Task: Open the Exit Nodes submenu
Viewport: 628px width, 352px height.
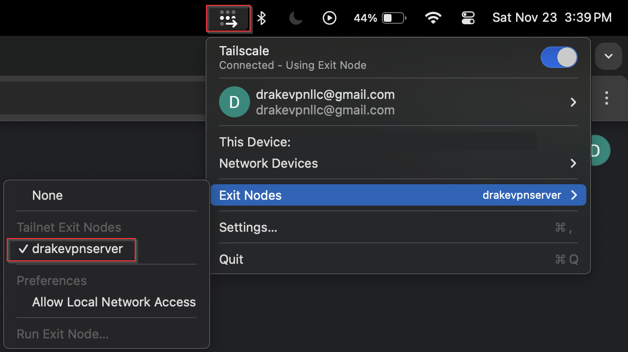Action: [x=398, y=195]
